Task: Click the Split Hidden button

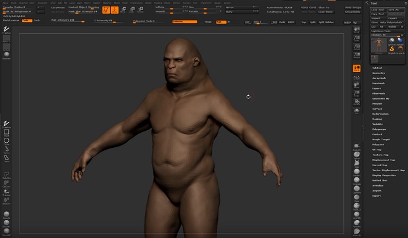Action: click(326, 23)
